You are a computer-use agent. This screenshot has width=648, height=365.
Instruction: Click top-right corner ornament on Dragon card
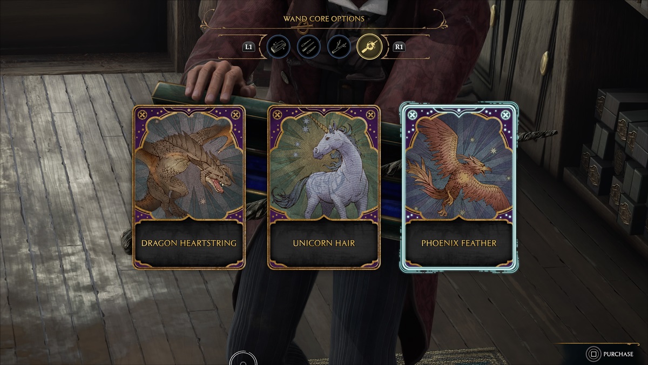235,115
